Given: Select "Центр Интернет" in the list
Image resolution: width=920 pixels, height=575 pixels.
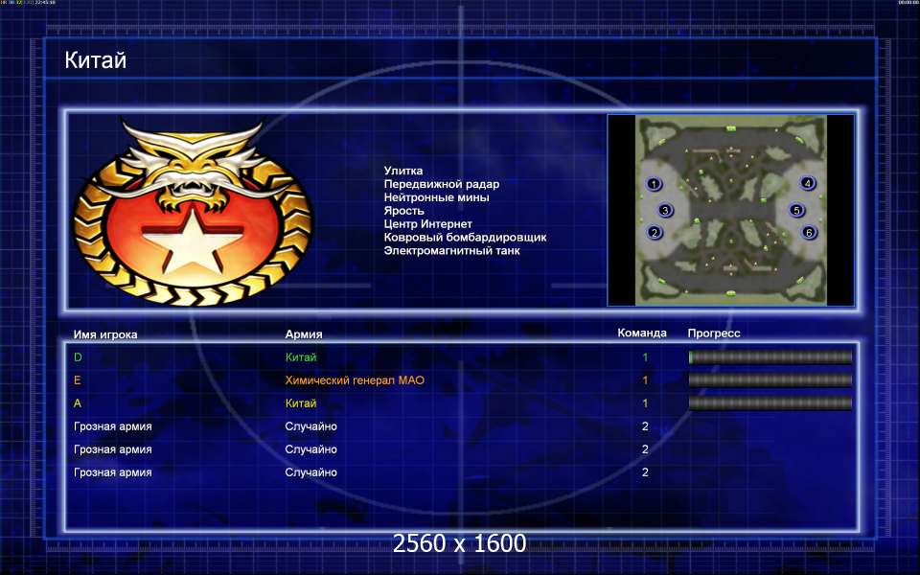Looking at the screenshot, I should [427, 224].
